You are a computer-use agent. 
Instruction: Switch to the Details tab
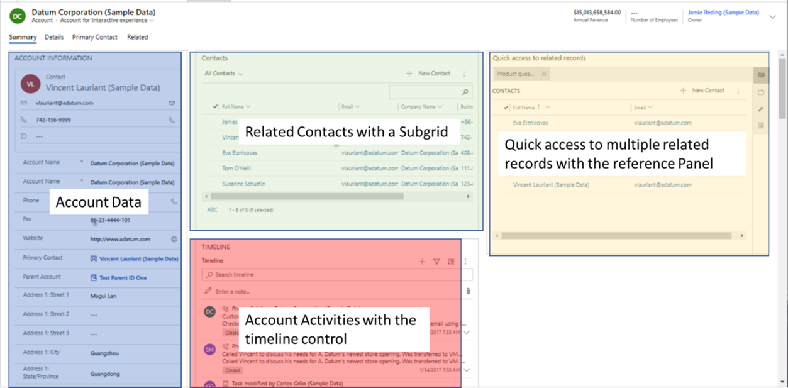(x=53, y=37)
